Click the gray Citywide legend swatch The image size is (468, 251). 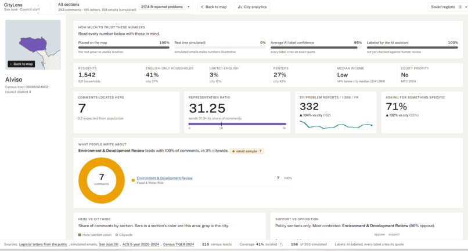coord(117,235)
